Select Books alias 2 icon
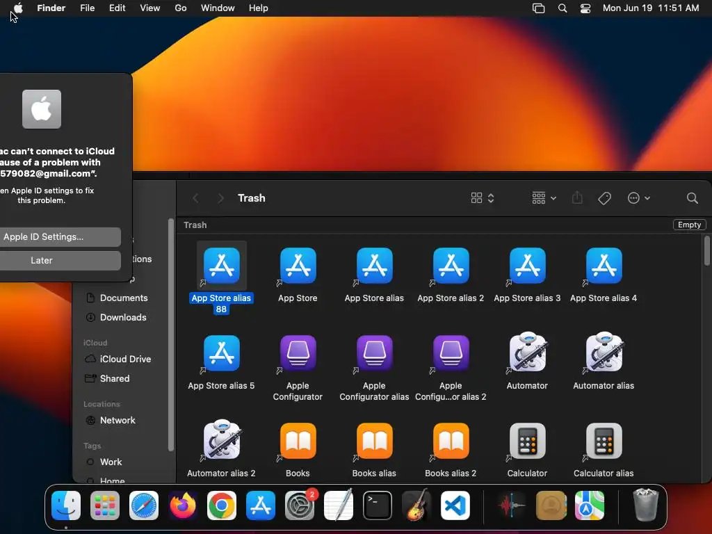The width and height of the screenshot is (712, 534). 451,441
